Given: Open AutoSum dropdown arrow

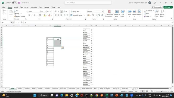Looking at the screenshot, I should (x=153, y=11).
